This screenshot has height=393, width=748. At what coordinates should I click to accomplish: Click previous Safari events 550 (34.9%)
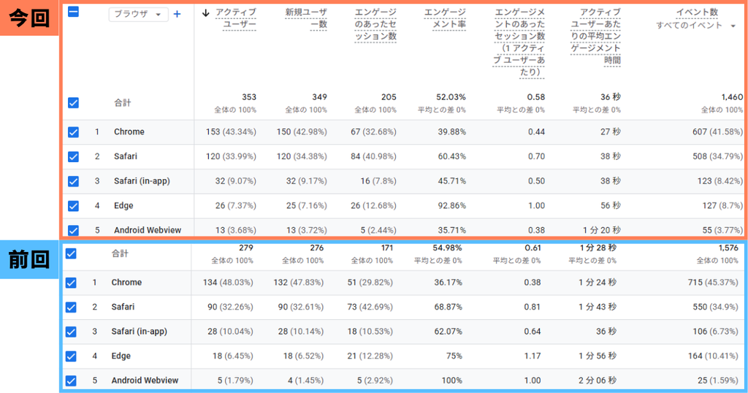click(x=716, y=307)
